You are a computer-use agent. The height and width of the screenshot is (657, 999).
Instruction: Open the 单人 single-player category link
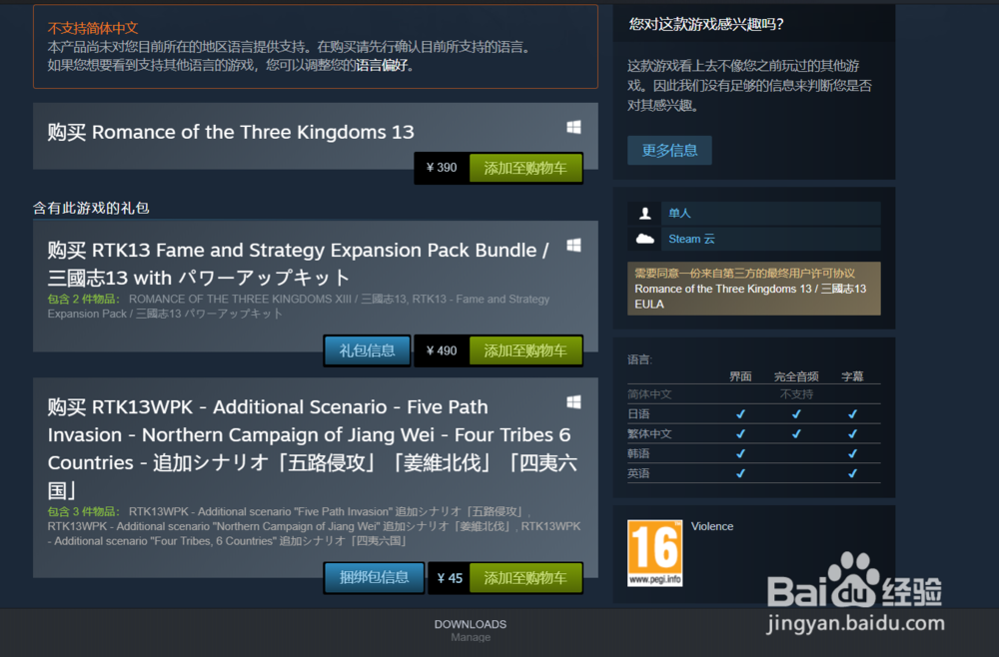tap(679, 214)
